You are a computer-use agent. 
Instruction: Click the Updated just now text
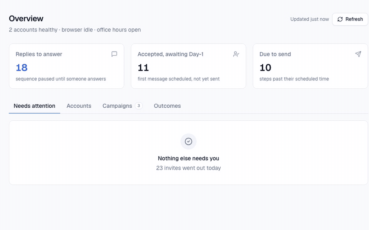click(x=309, y=19)
